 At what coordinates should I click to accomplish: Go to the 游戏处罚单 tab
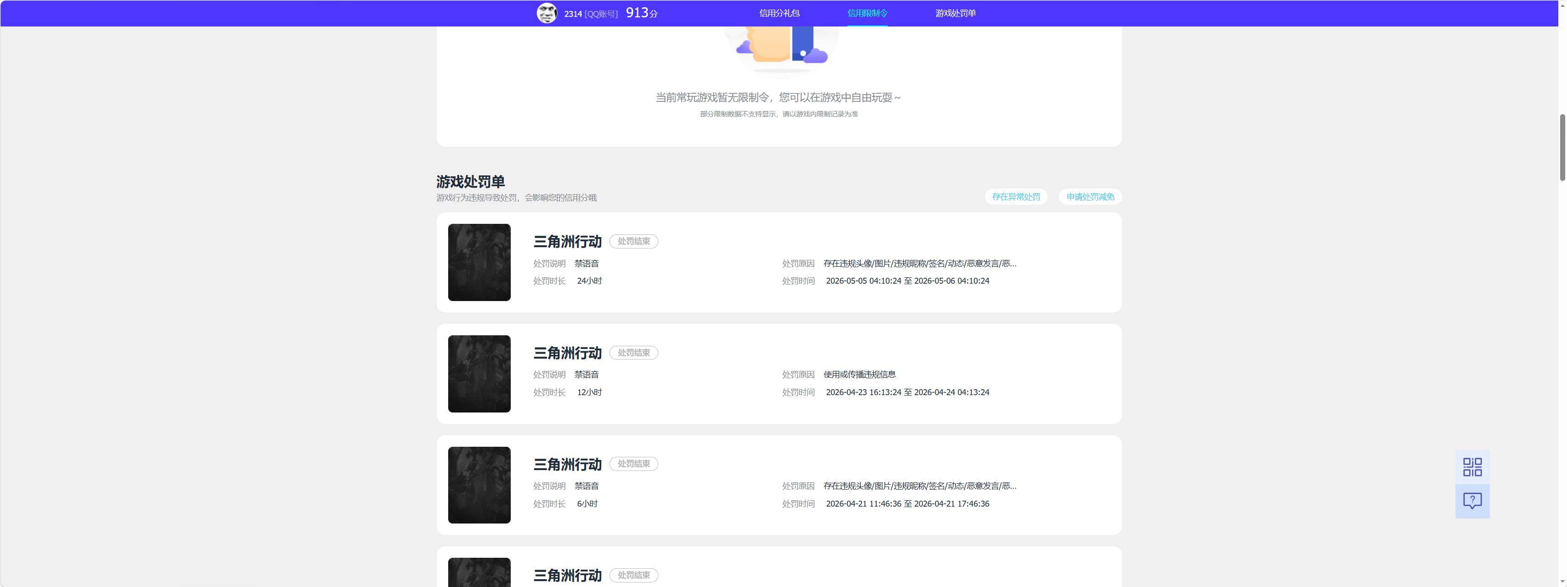[956, 13]
